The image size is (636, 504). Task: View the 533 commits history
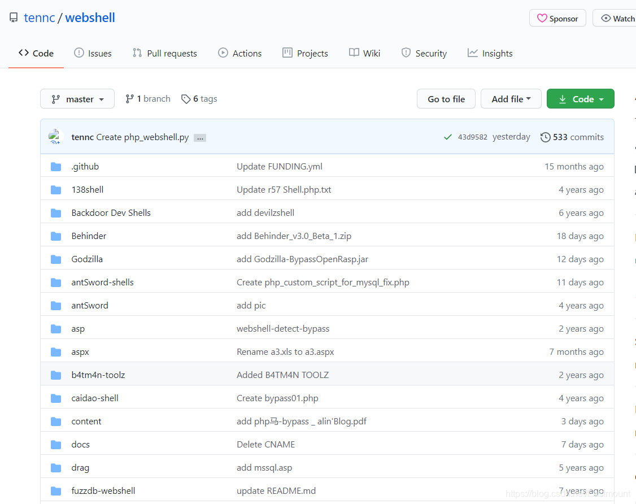coord(572,137)
